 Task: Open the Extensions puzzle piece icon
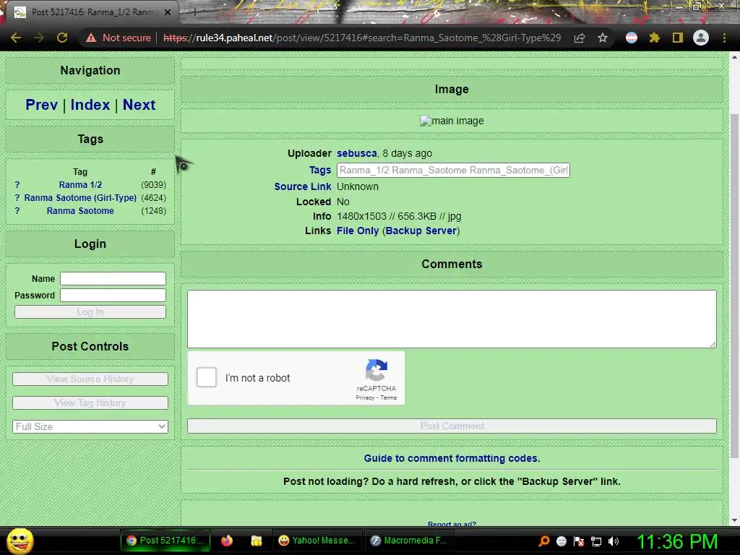654,38
